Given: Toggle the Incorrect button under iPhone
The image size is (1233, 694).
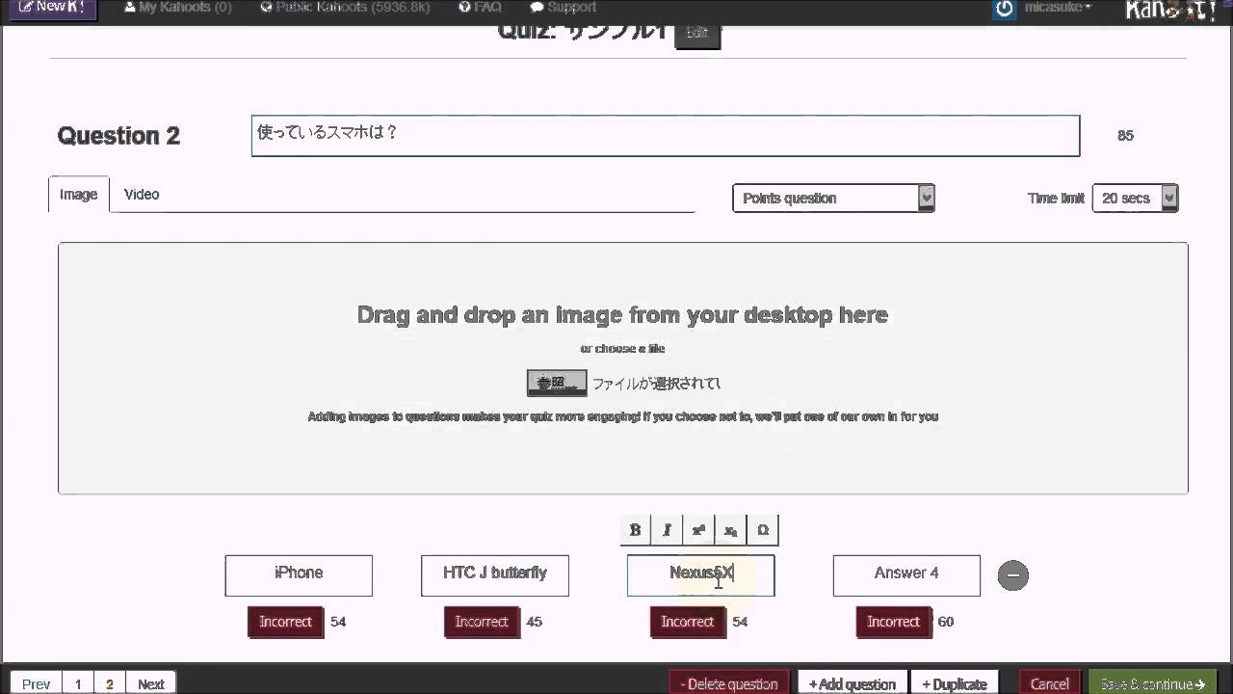Looking at the screenshot, I should 285,622.
